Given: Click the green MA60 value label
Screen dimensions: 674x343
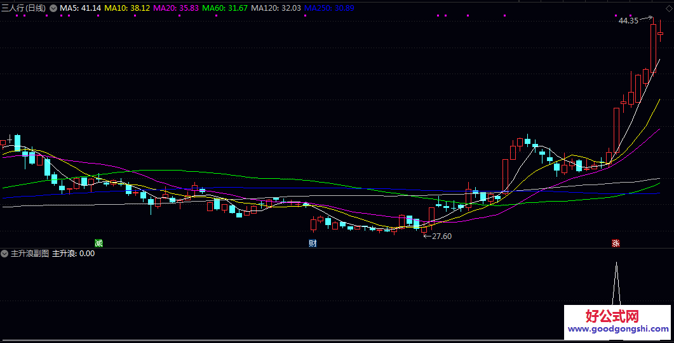Looking at the screenshot, I should tap(225, 8).
